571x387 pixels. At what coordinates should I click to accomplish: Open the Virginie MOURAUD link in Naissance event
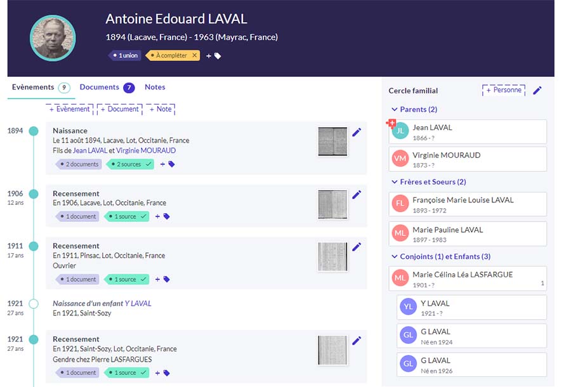click(146, 151)
